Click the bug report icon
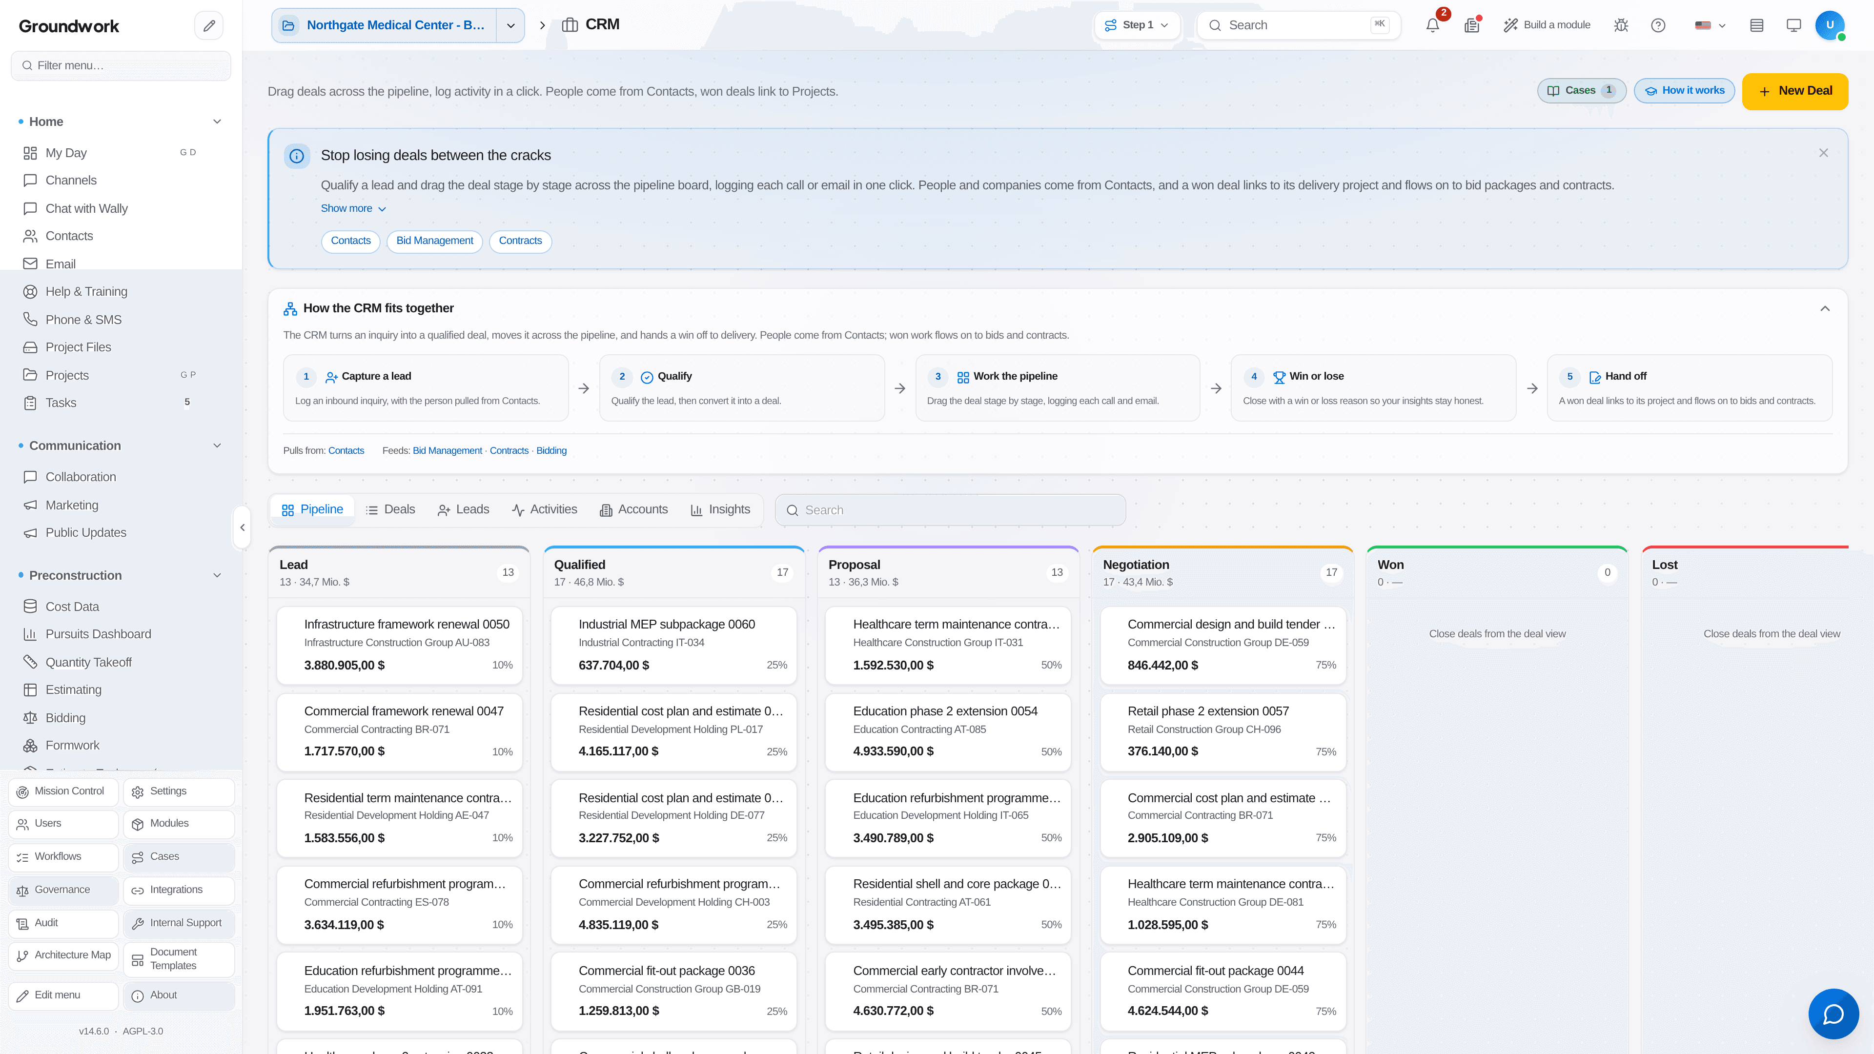Viewport: 1874px width, 1054px height. pos(1621,25)
